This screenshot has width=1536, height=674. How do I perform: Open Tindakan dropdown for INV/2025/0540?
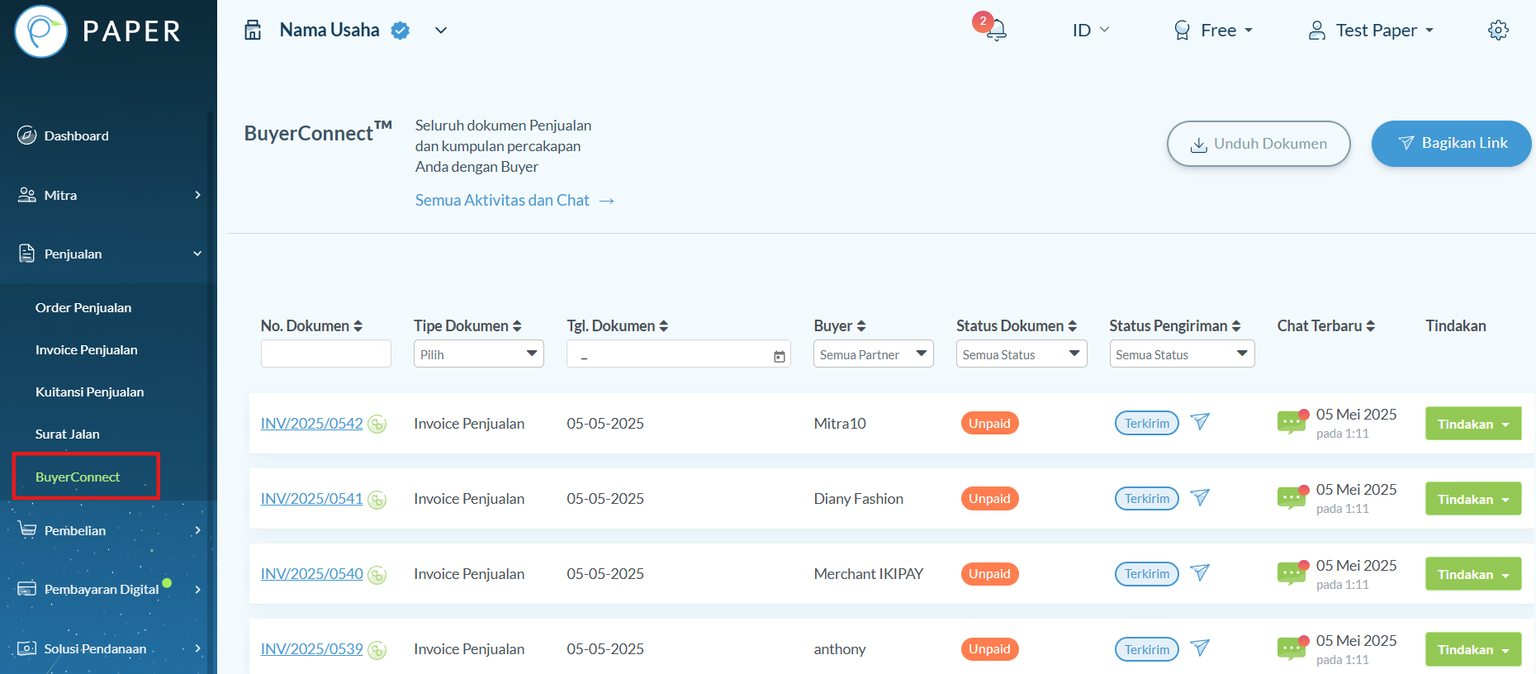coord(1472,574)
